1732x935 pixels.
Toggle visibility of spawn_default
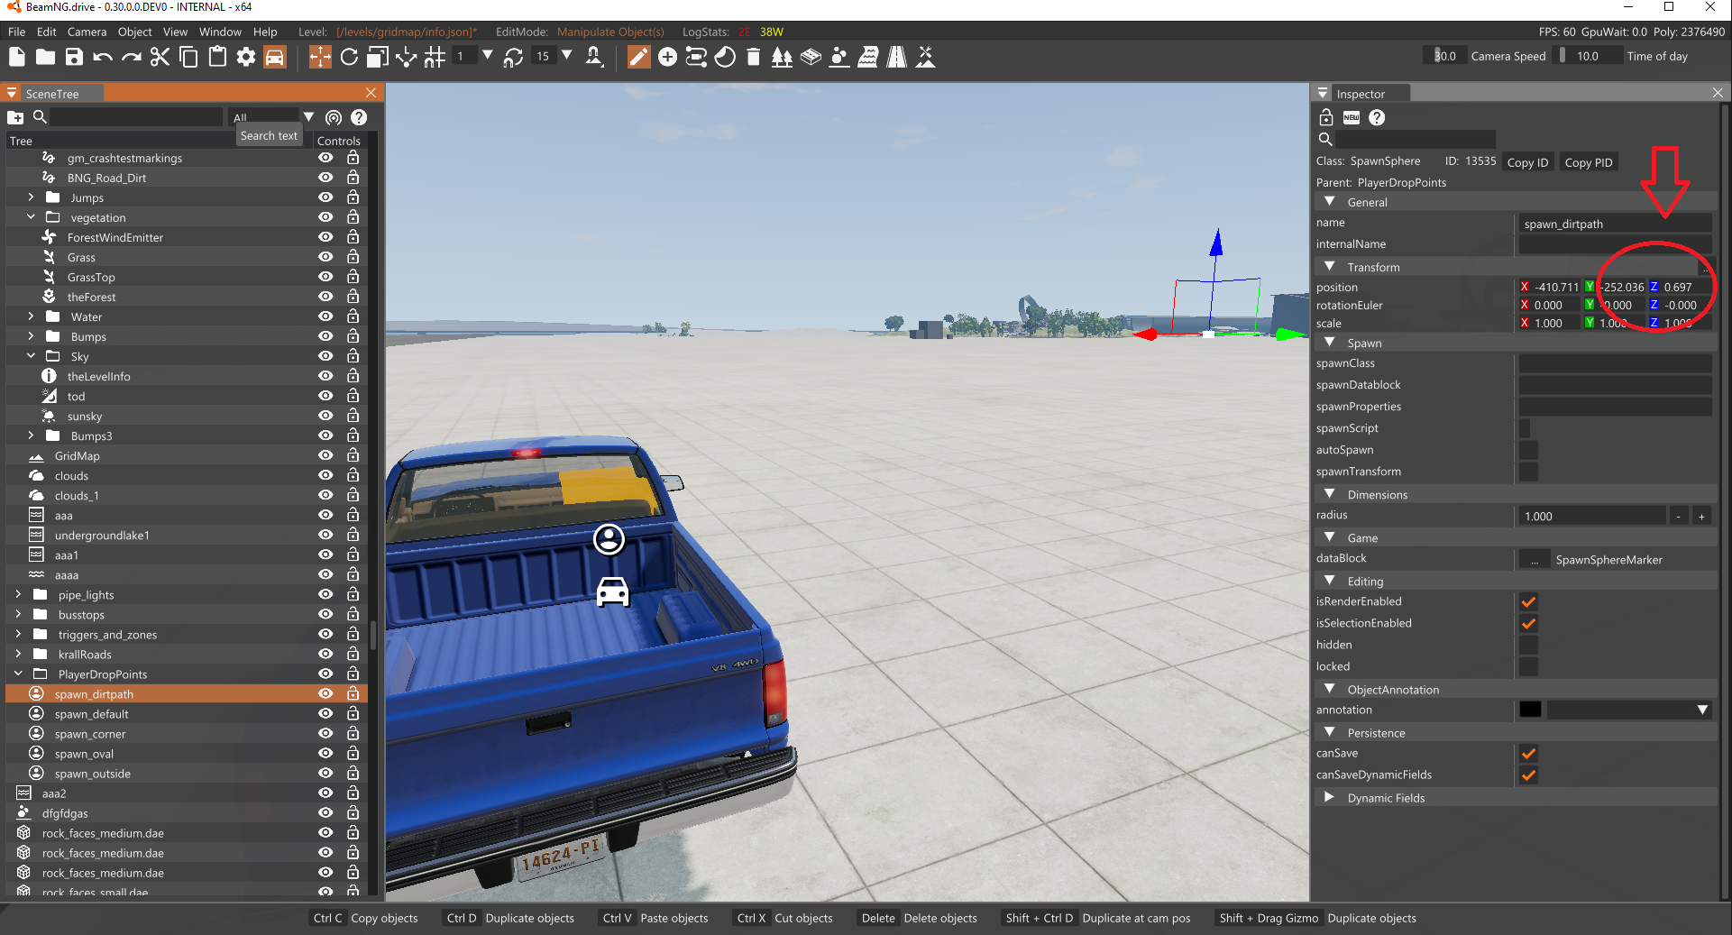[325, 713]
